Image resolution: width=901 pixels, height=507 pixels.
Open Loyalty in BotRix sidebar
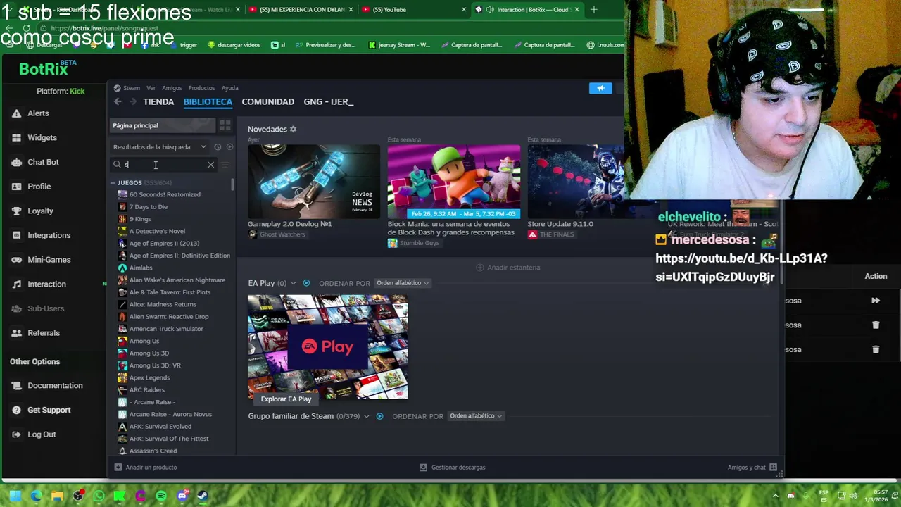click(x=40, y=211)
